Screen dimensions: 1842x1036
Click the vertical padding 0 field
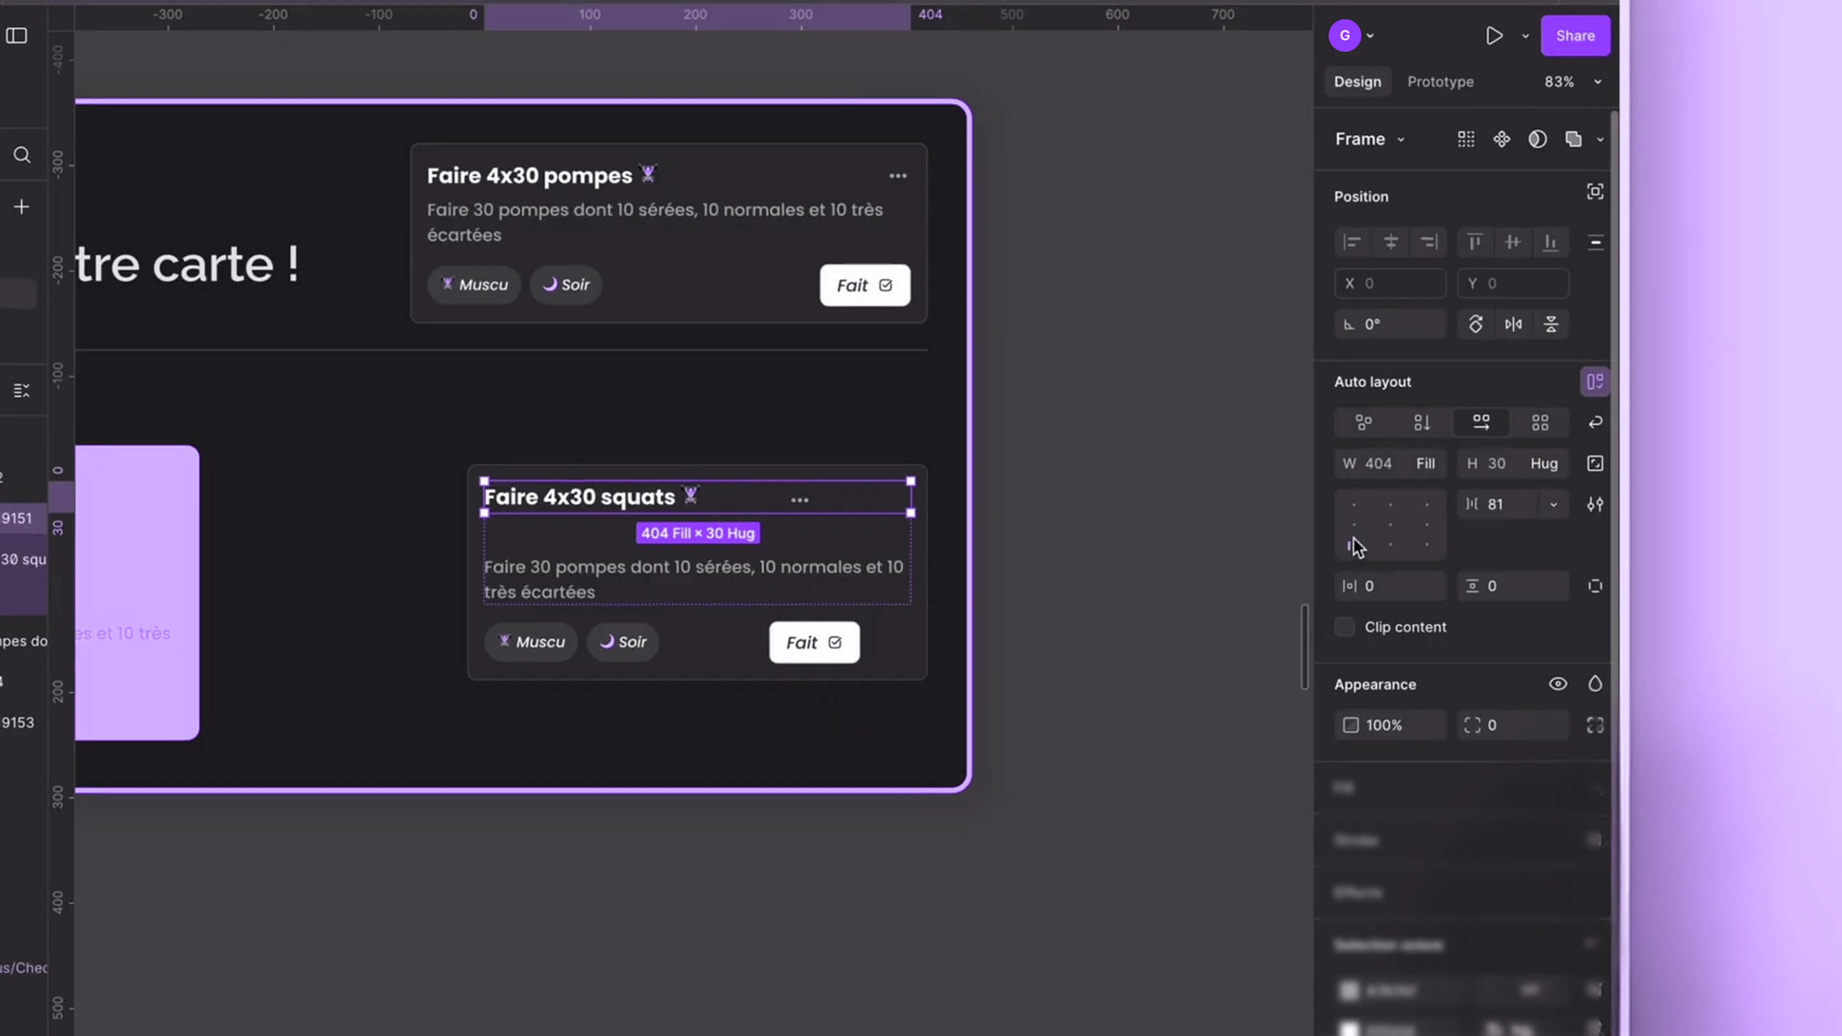coord(1513,586)
